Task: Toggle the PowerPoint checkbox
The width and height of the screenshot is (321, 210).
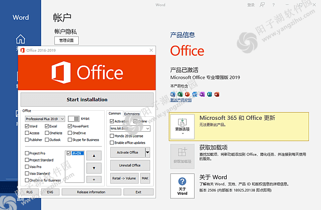Action: click(x=70, y=126)
